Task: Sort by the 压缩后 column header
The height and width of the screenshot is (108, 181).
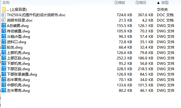Action: 141,2
